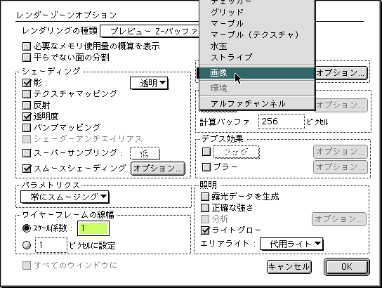Select ストライプ from the popup list
Image resolution: width=382 pixels, height=288 pixels.
click(257, 58)
